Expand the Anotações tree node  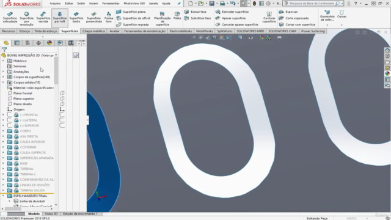3,71
